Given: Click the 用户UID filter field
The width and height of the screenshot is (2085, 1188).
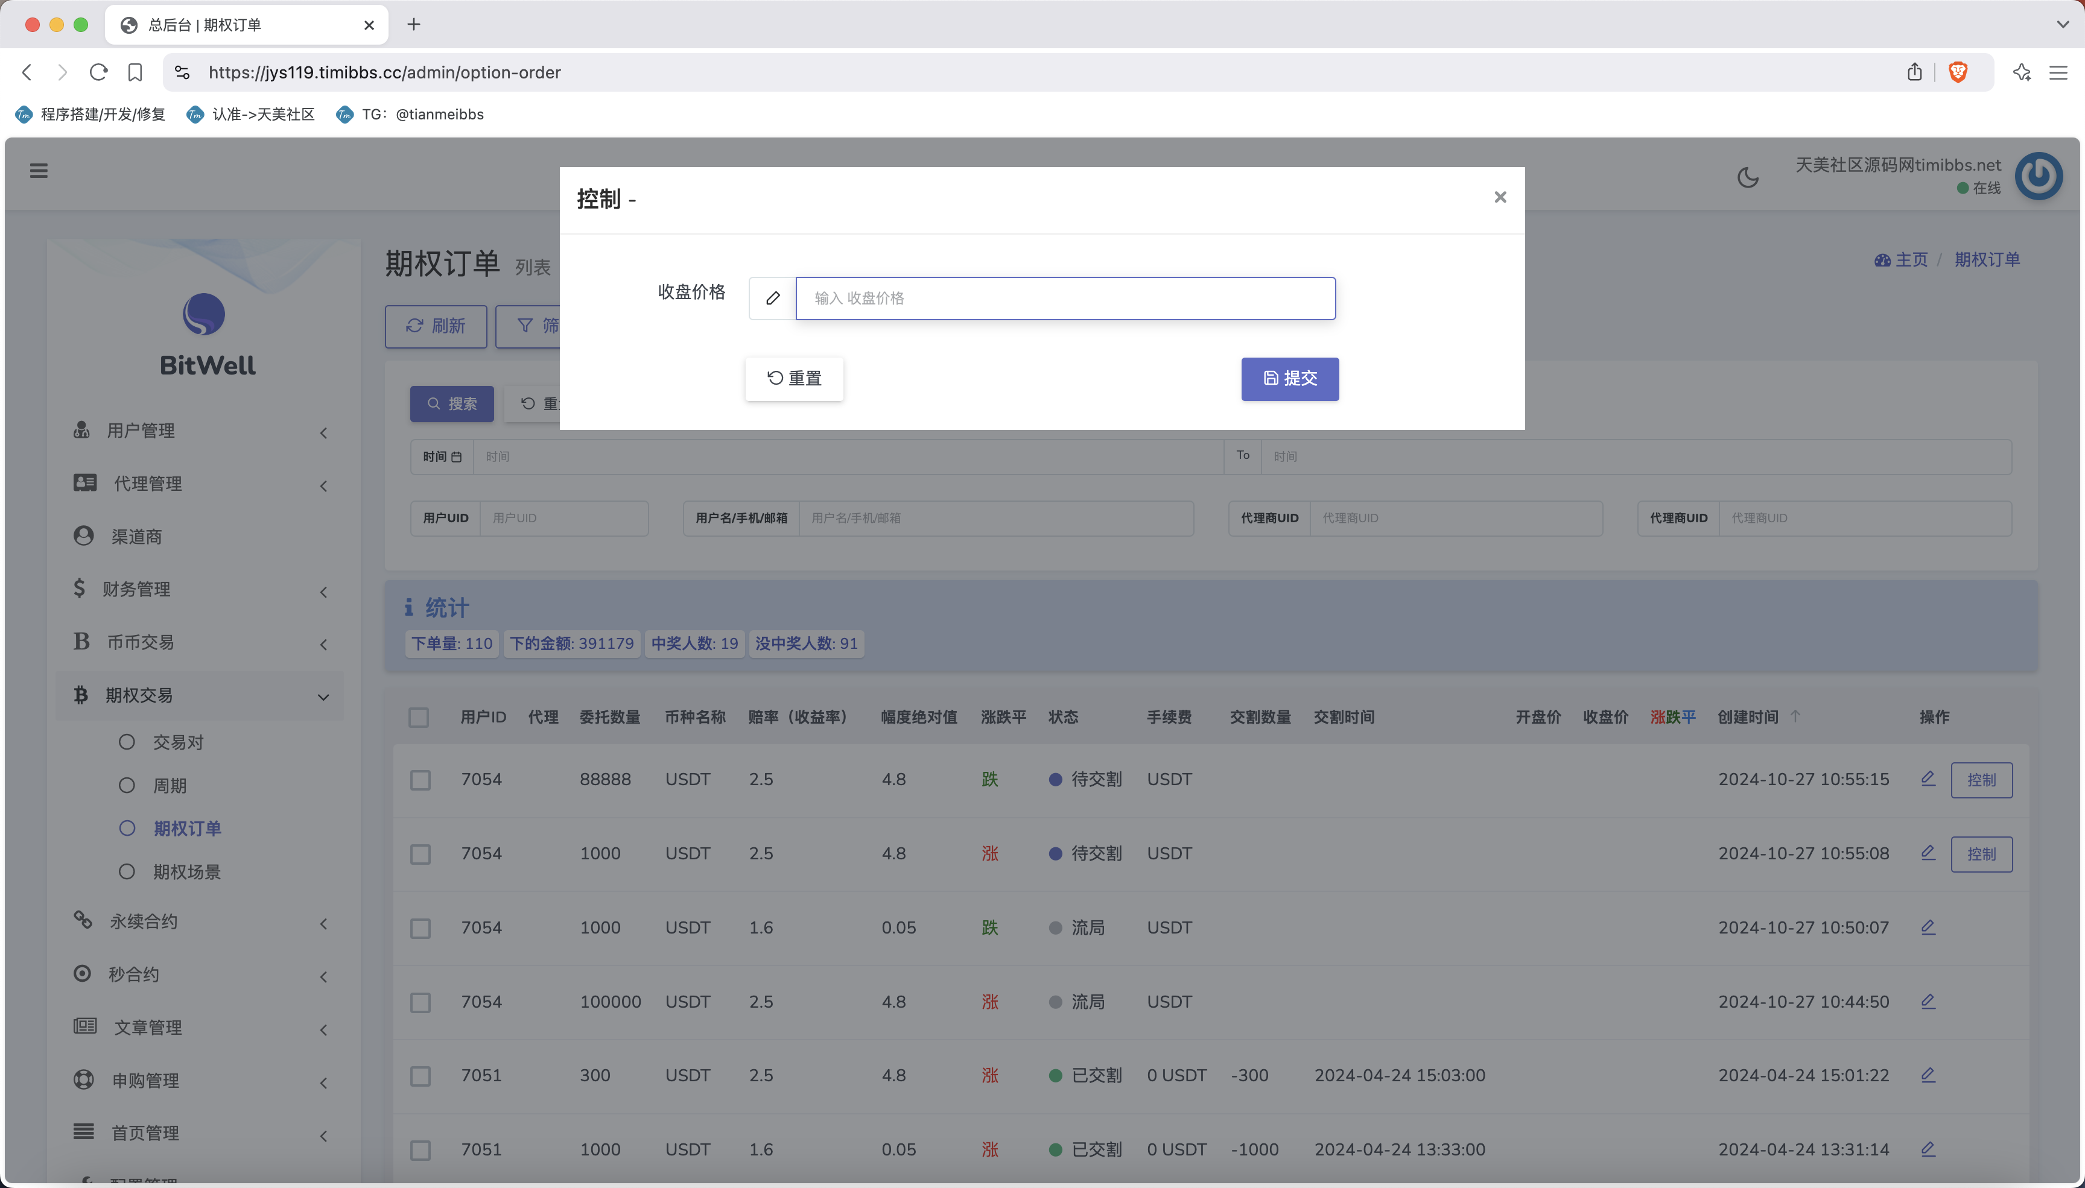Looking at the screenshot, I should pyautogui.click(x=564, y=518).
